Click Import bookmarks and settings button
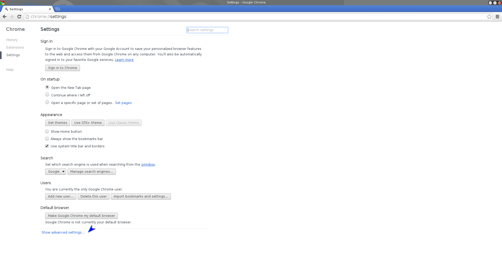 click(141, 196)
